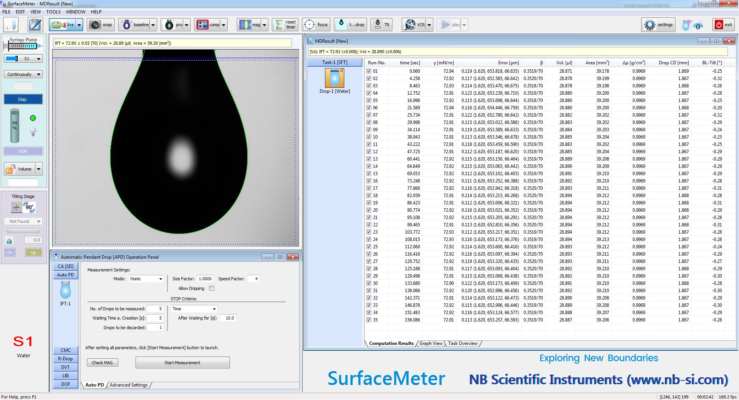Toggle the checkbox for run 35

click(369, 320)
